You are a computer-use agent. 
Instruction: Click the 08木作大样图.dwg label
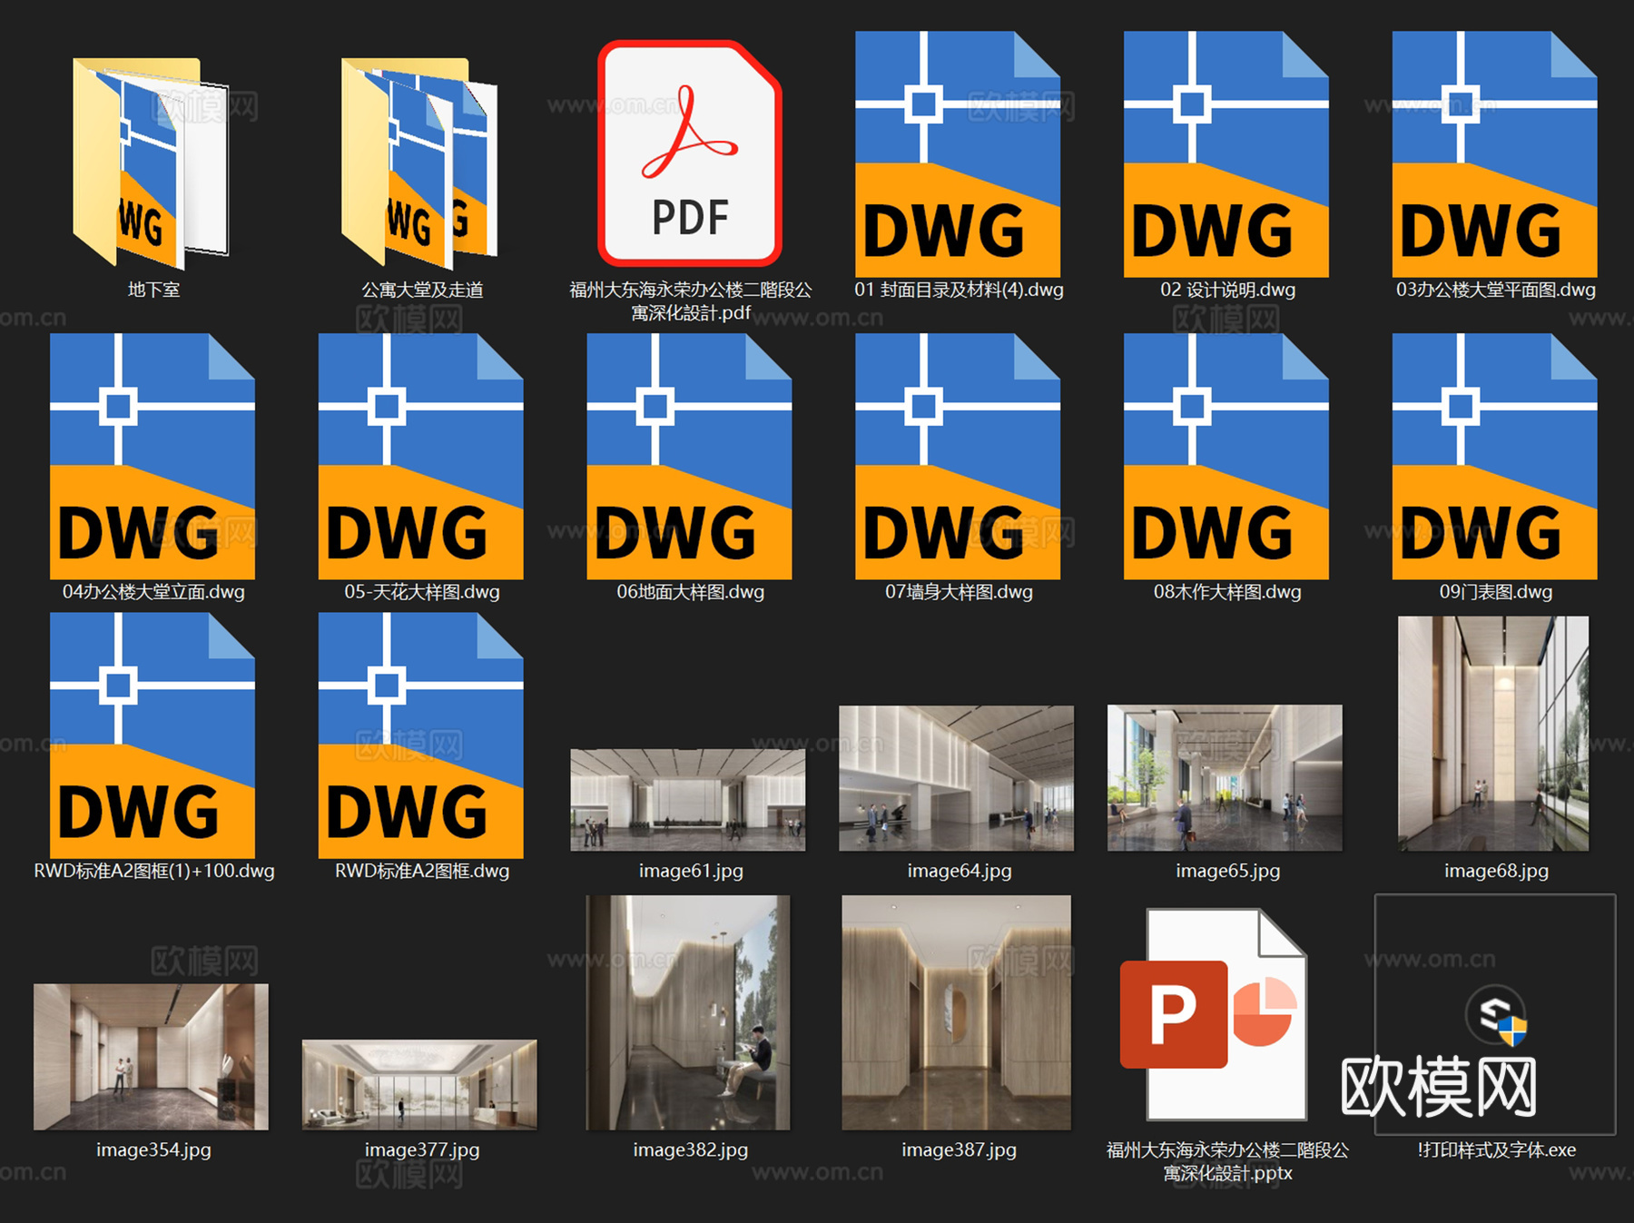tap(1227, 592)
